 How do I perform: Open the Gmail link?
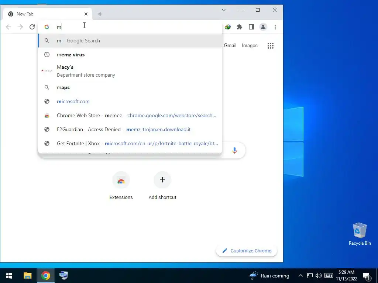coord(230,45)
